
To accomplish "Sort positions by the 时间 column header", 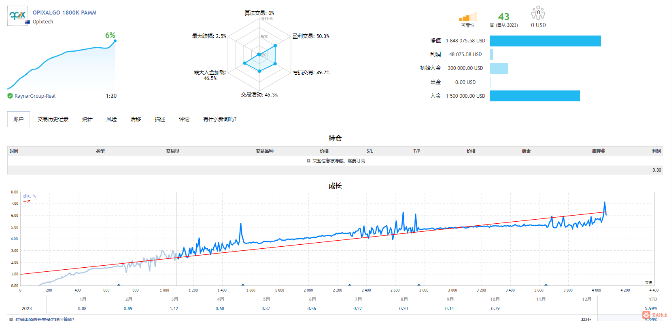I will coord(14,151).
